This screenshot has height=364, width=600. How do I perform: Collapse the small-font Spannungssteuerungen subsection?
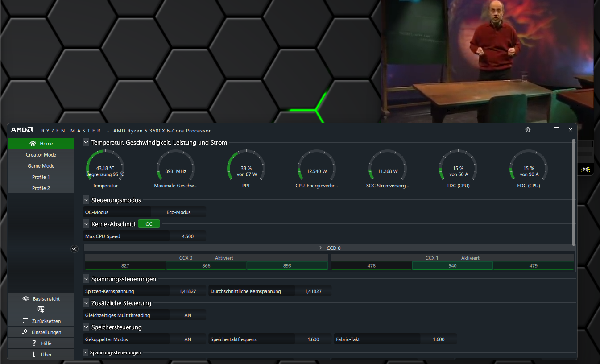(x=86, y=352)
